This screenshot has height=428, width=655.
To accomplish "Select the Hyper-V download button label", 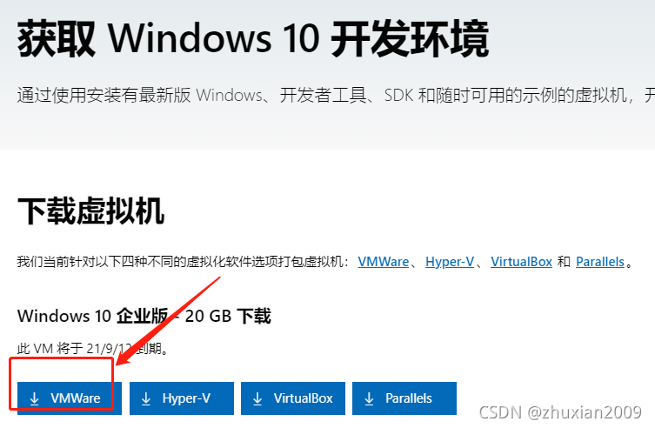I will tap(186, 398).
